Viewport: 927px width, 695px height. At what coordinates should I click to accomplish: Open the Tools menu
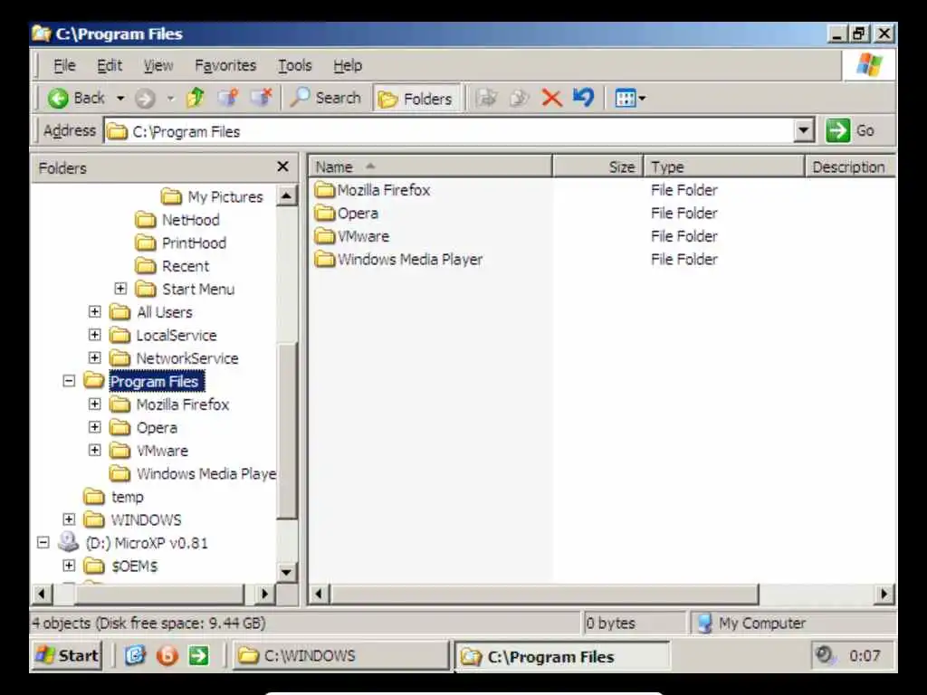[294, 65]
